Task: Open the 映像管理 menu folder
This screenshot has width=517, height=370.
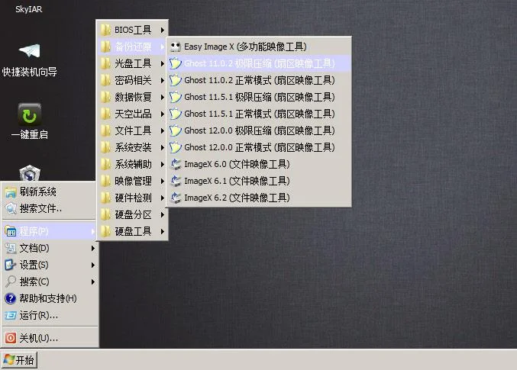Action: click(133, 181)
